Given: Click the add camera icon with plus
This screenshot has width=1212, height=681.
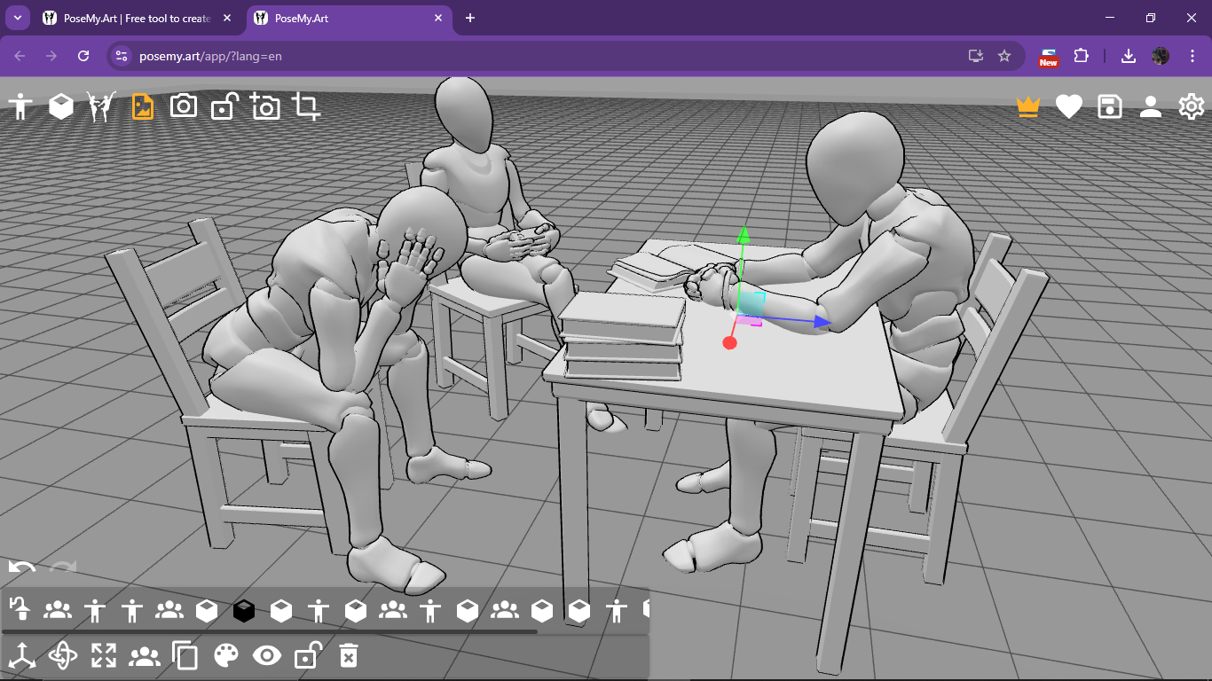Looking at the screenshot, I should click(264, 106).
